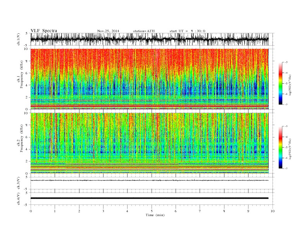Screen dimensions: 307x237
Task: Click the "Time (min)" x-axis label
Action: click(x=155, y=215)
